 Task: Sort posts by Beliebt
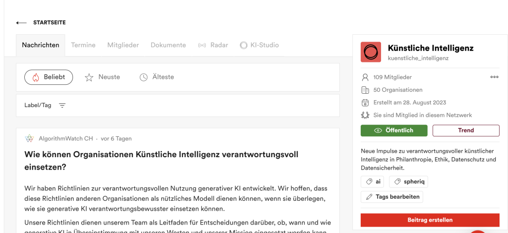49,77
